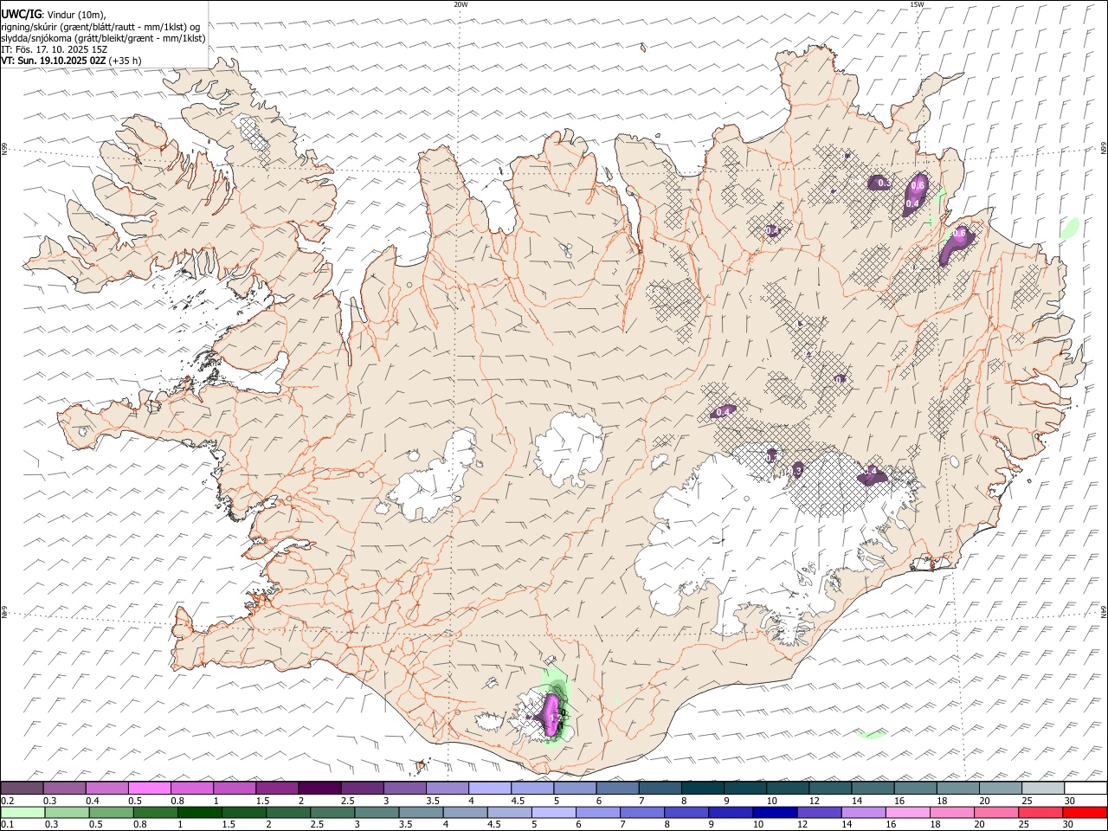Click the pale green patch off the east coast
The width and height of the screenshot is (1108, 831).
(x=1071, y=228)
